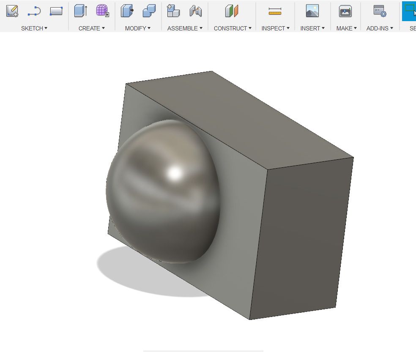The height and width of the screenshot is (352, 416).
Task: Select the Joint tool icon
Action: coord(196,11)
